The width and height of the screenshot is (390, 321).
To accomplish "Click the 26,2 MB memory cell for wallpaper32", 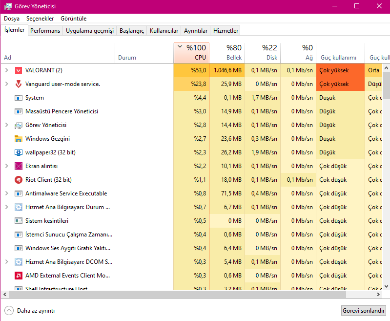I will (227, 152).
